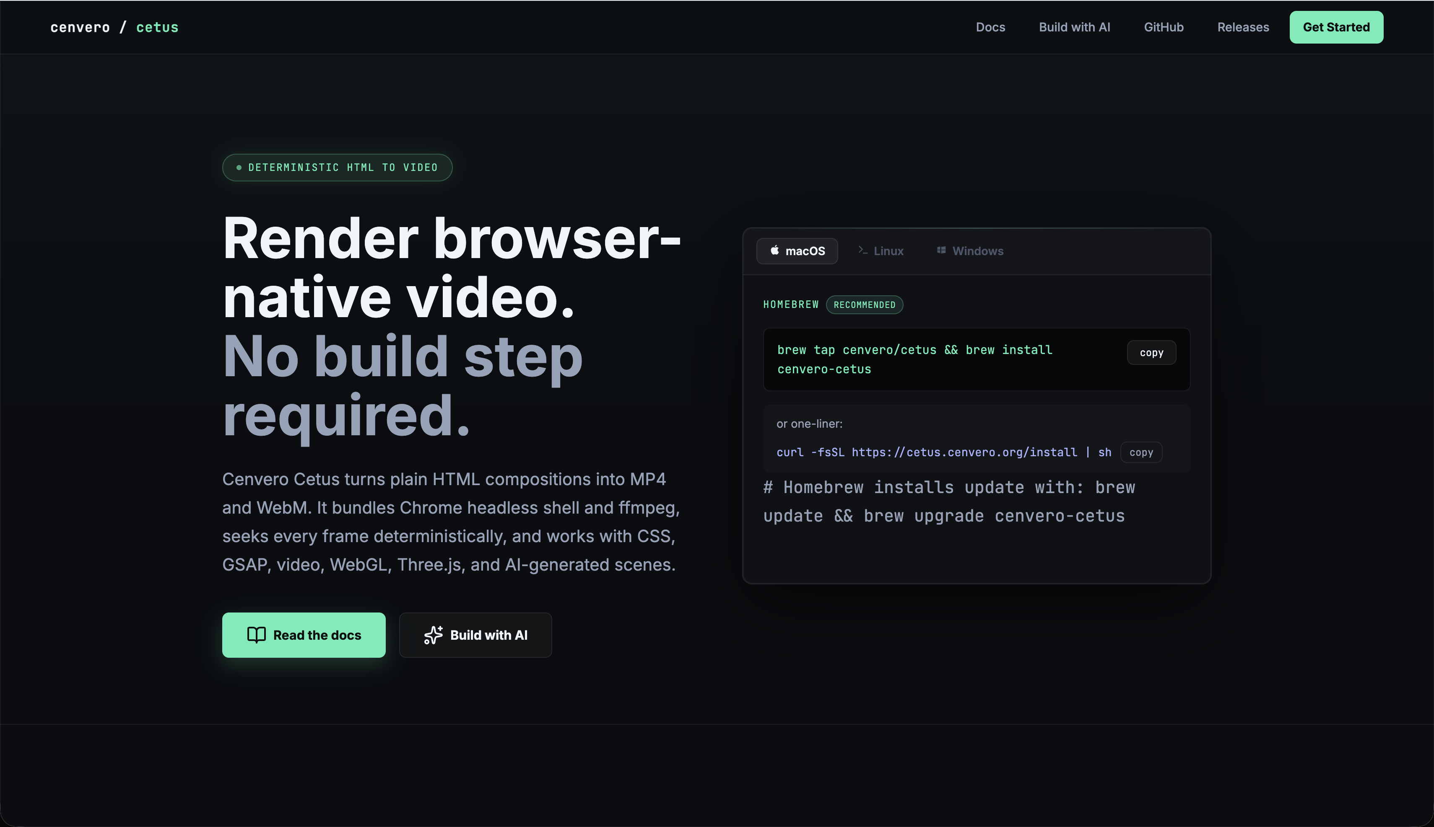Click the Get Started button
Viewport: 1434px width, 827px height.
click(1336, 27)
